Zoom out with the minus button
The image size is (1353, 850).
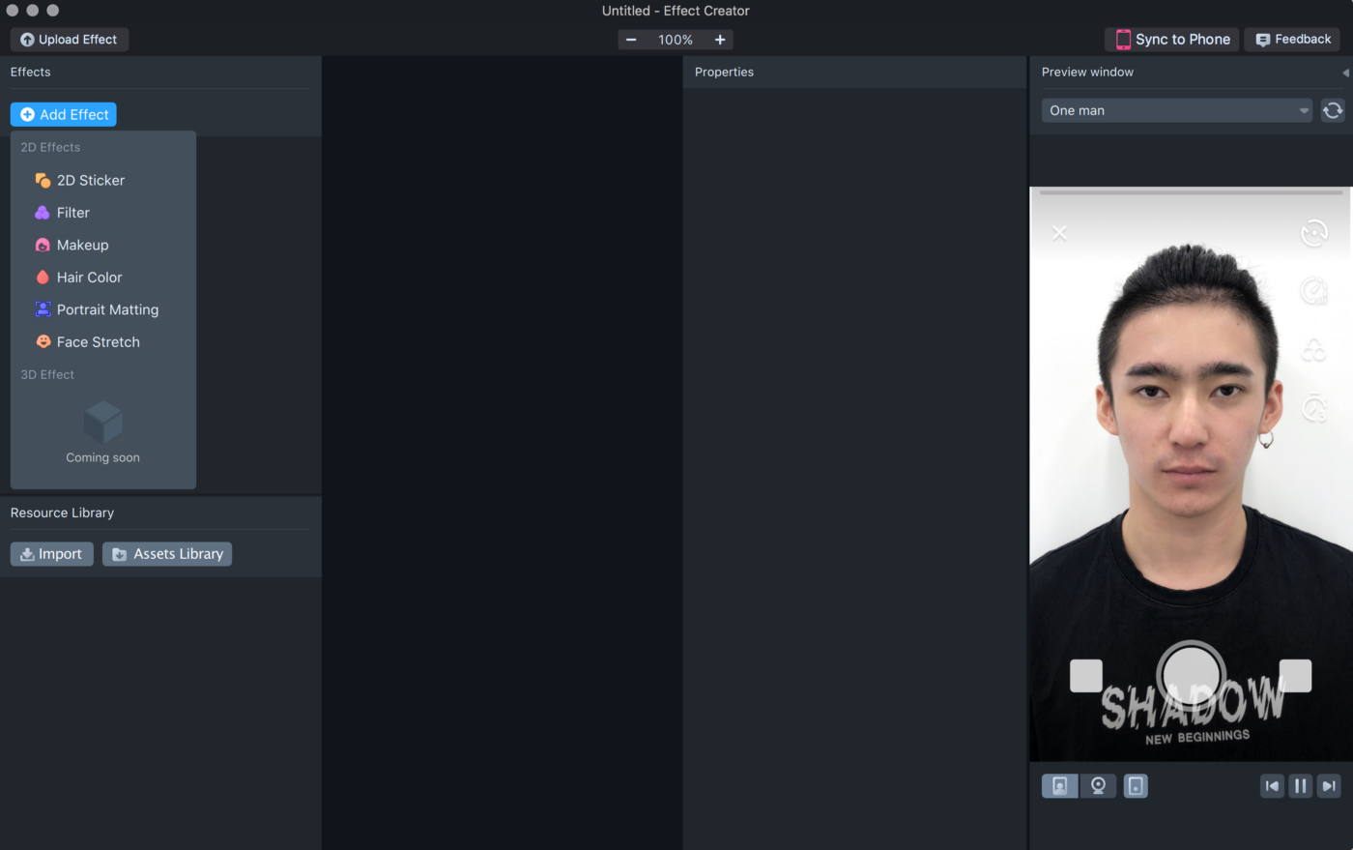[x=631, y=40]
